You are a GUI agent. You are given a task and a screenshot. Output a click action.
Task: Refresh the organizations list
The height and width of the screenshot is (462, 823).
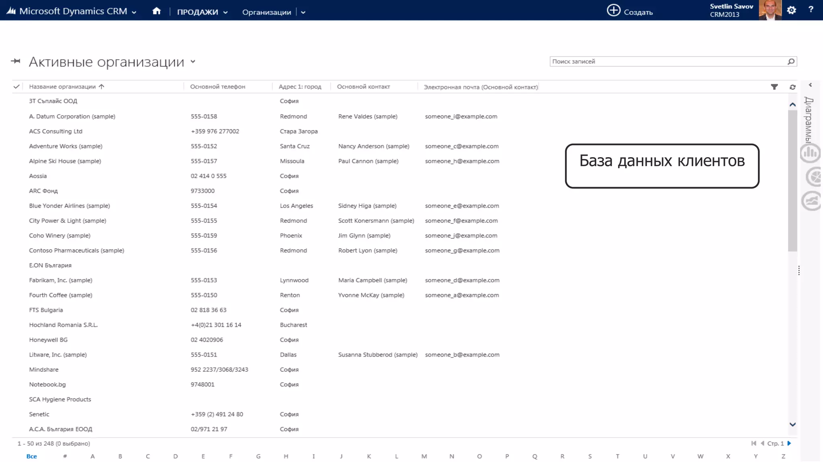[x=792, y=87]
